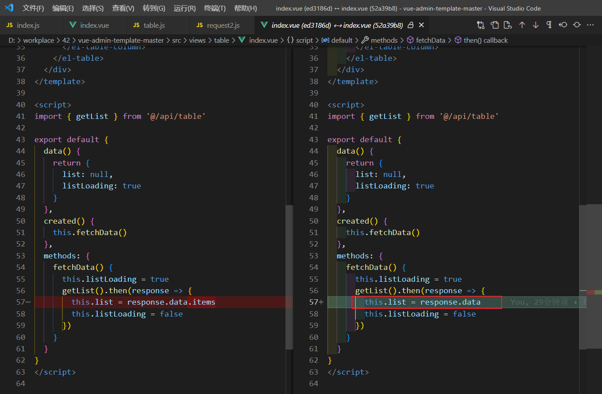Click the left pane vertical scrollbar
602x394 pixels.
coord(289,277)
